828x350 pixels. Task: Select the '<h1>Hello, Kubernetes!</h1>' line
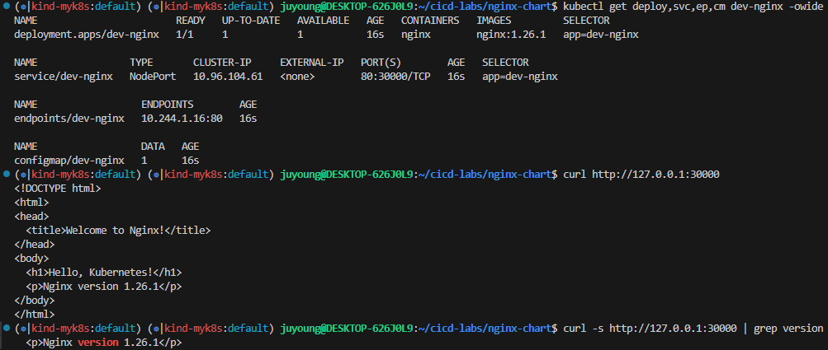(x=104, y=273)
